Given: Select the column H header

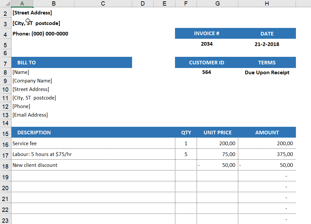Looking at the screenshot, I should (x=267, y=3).
